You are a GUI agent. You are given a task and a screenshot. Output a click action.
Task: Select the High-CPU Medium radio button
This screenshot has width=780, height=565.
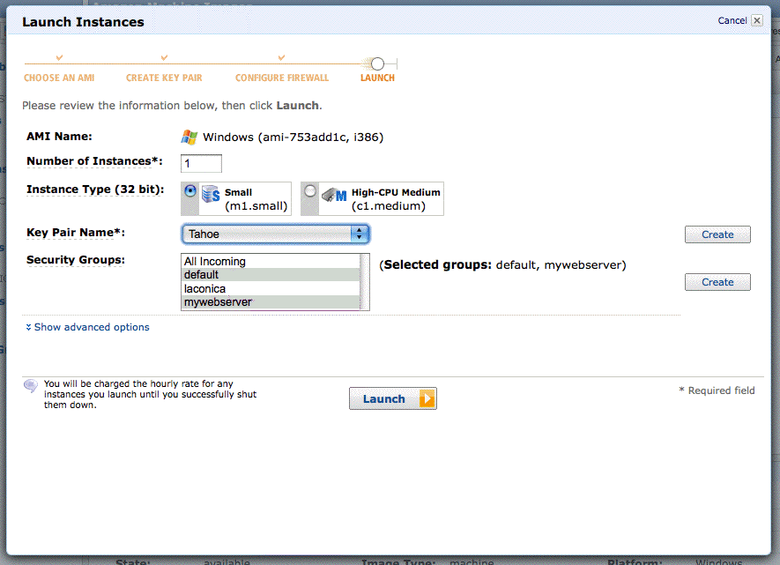309,191
